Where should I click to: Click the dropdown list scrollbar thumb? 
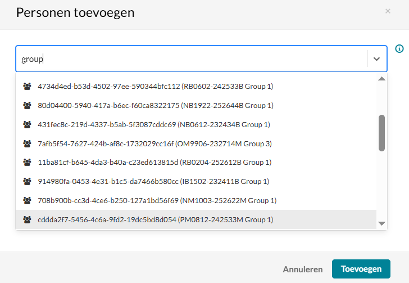tap(381, 133)
